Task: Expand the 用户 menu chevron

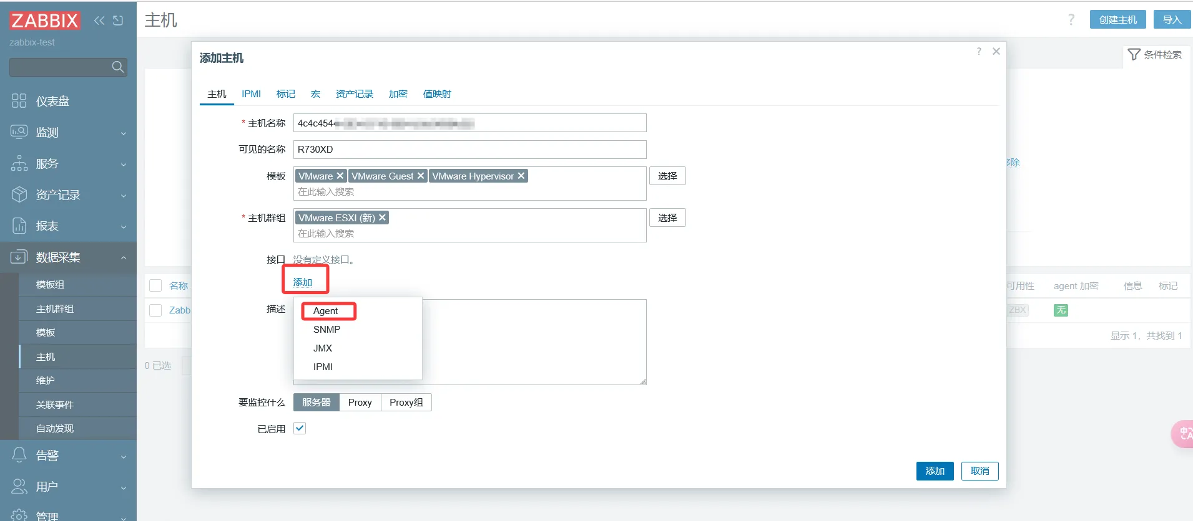Action: [x=124, y=487]
